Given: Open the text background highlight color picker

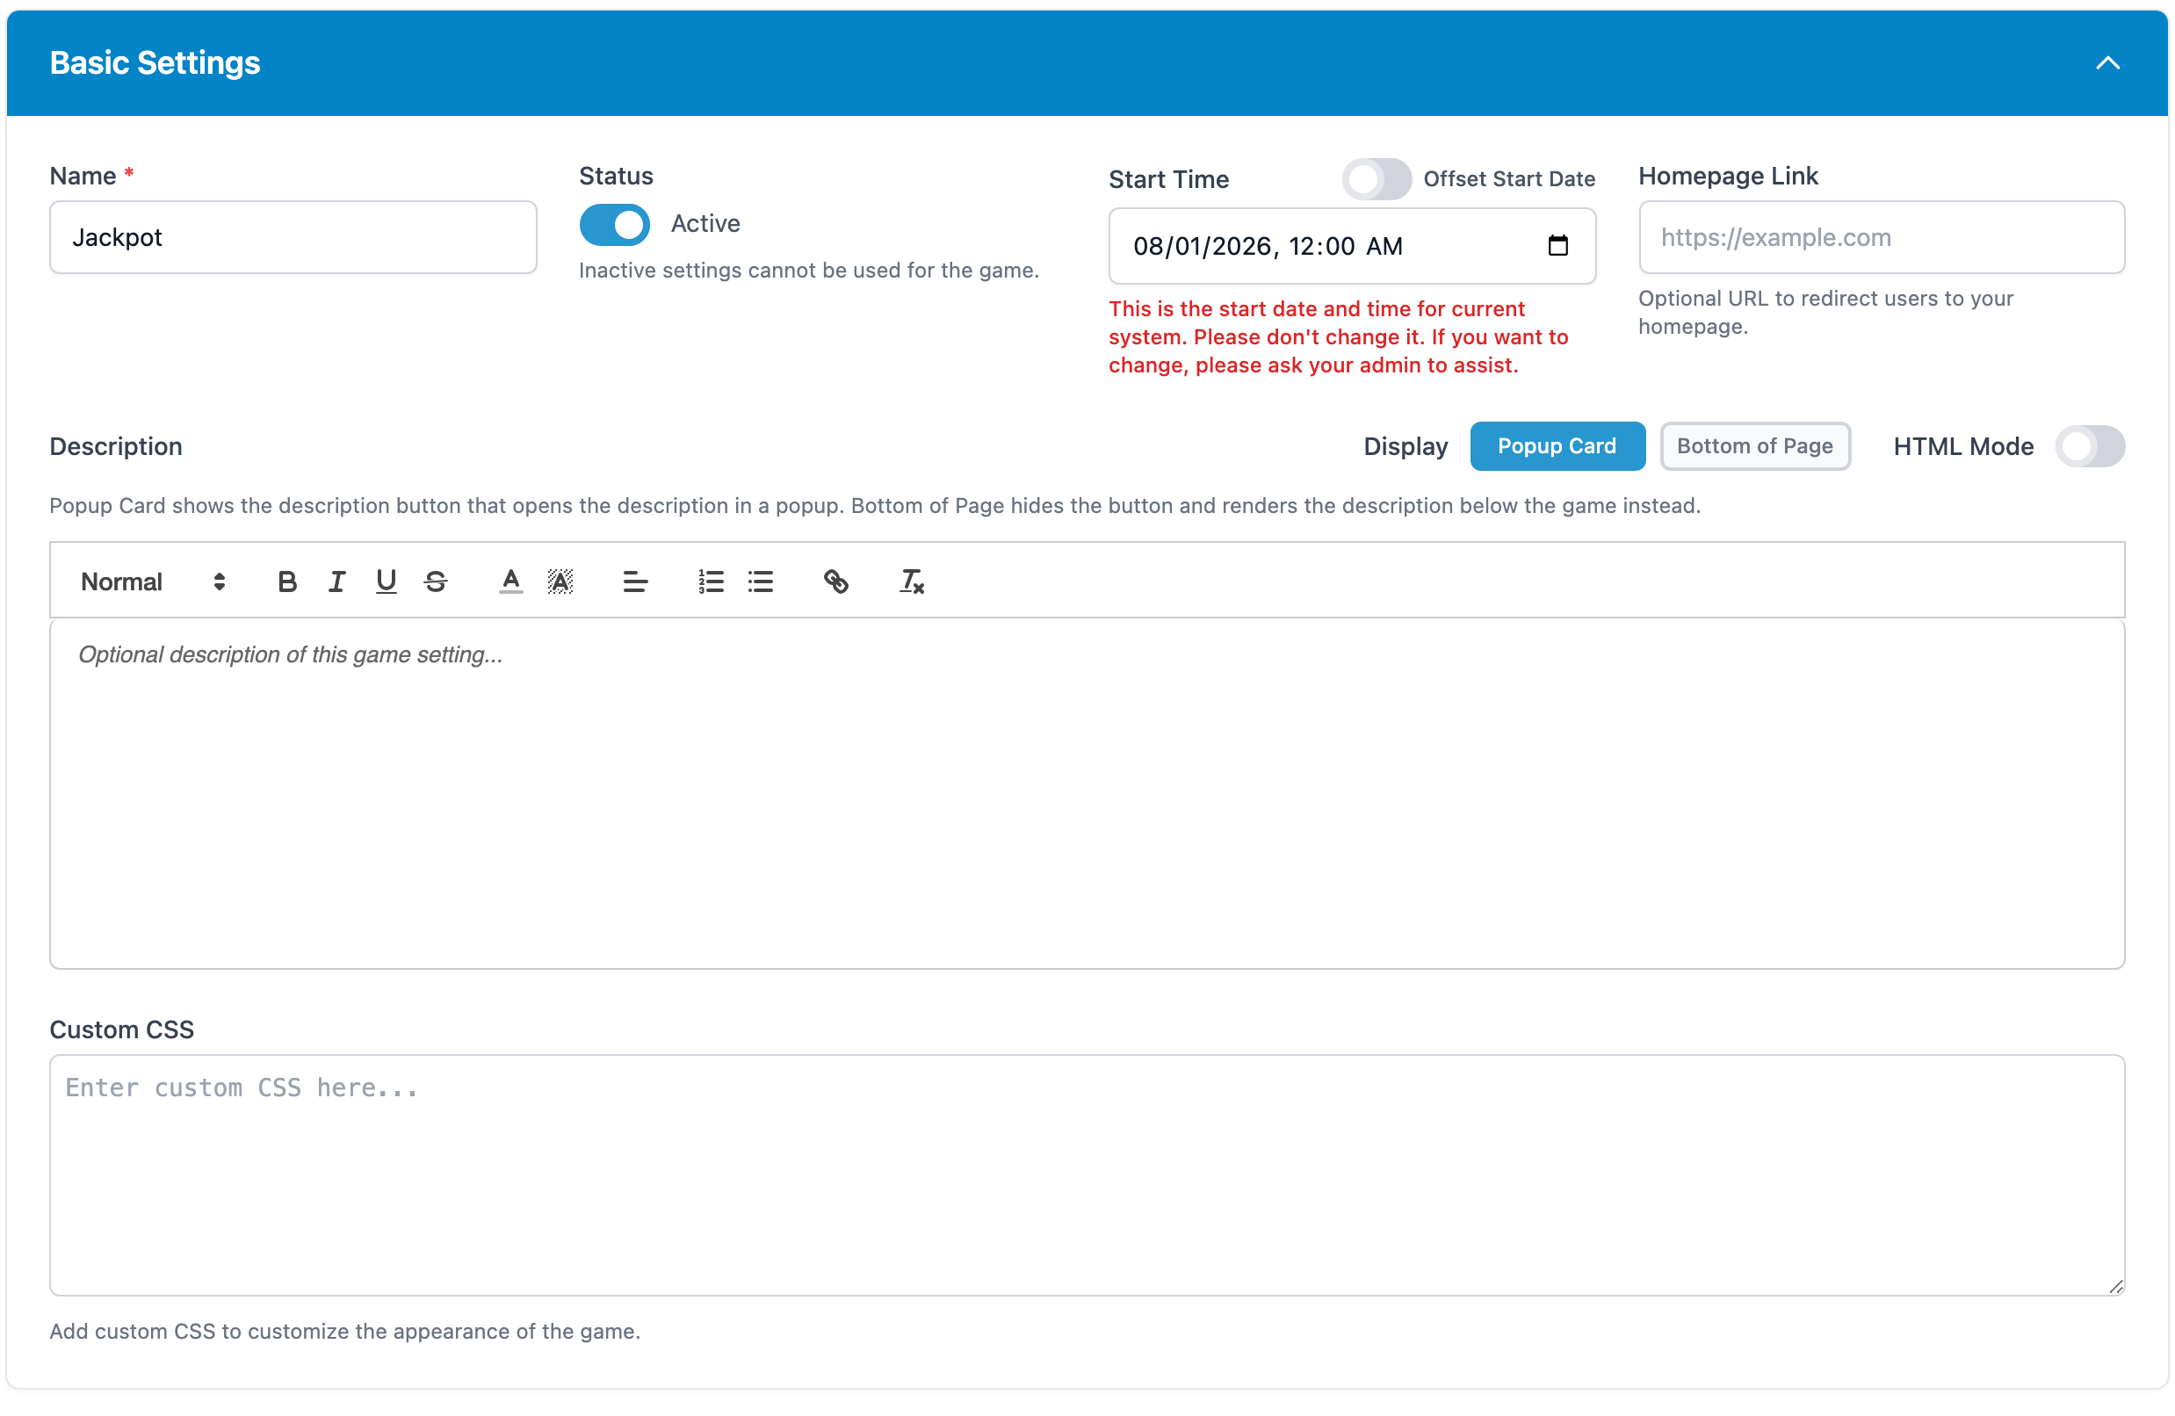Looking at the screenshot, I should [560, 582].
